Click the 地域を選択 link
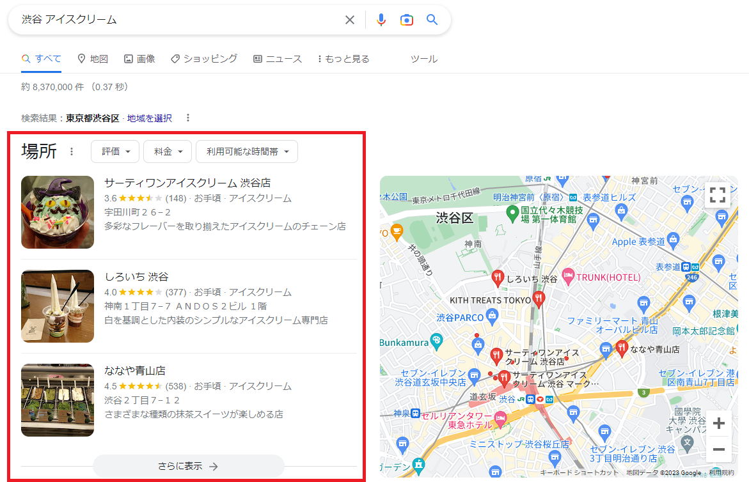749x482 pixels. tap(150, 118)
